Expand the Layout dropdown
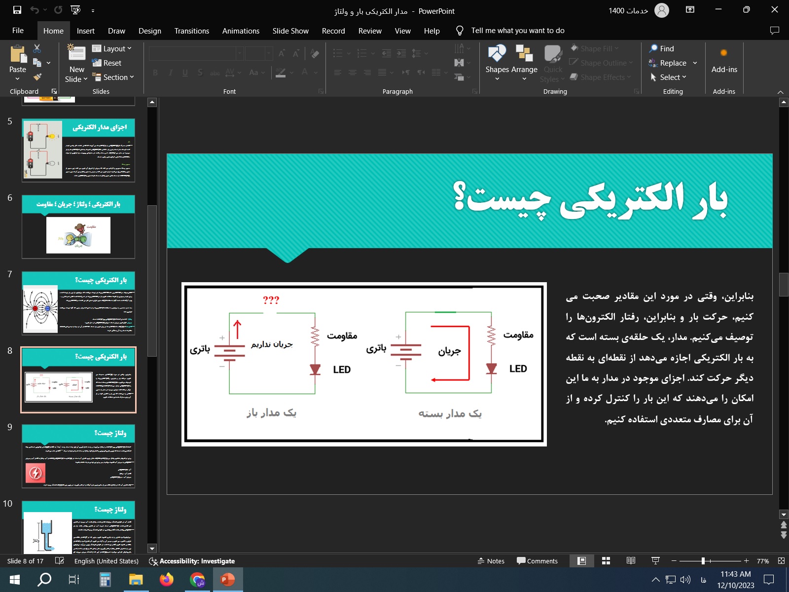 click(112, 48)
